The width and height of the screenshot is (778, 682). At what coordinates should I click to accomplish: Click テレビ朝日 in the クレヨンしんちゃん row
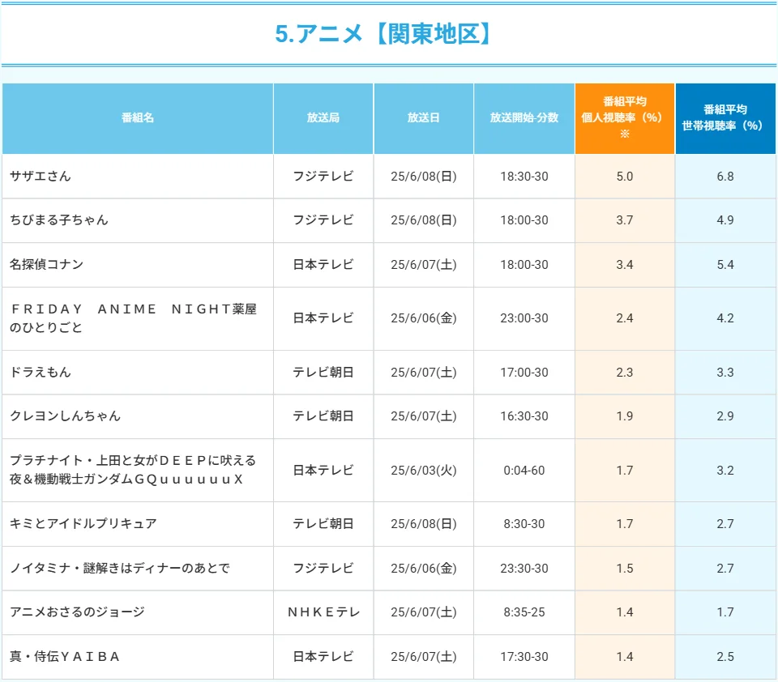point(323,416)
